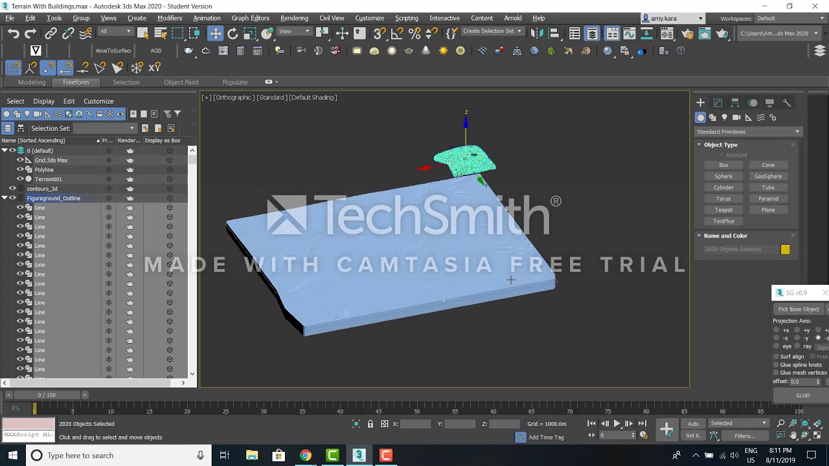The image size is (829, 466).
Task: Toggle visibility of Grid:3ds Max
Action: pos(20,160)
